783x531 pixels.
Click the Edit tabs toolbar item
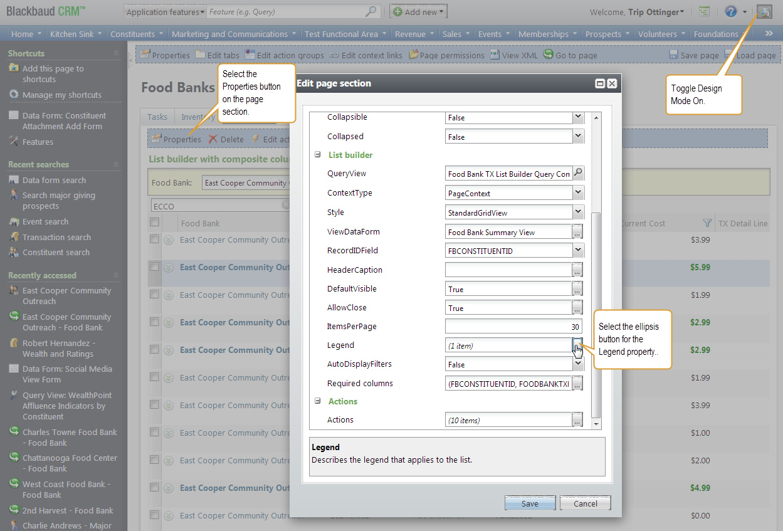tap(218, 55)
